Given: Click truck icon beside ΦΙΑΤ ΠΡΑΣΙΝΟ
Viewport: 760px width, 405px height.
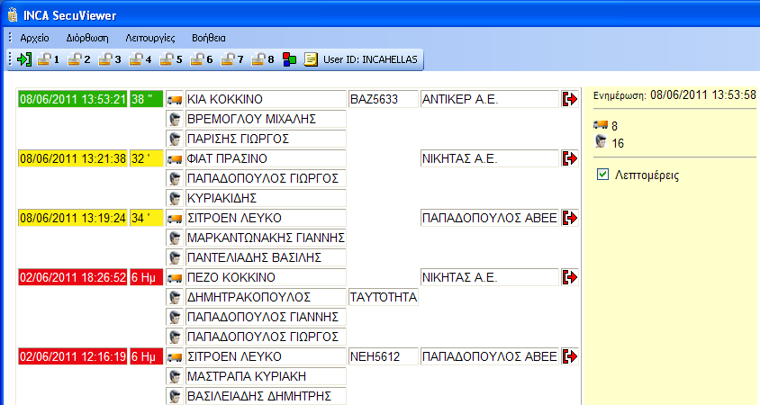Looking at the screenshot, I should point(175,159).
